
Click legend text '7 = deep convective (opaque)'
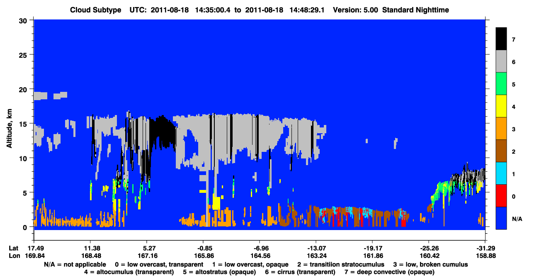pos(390,272)
